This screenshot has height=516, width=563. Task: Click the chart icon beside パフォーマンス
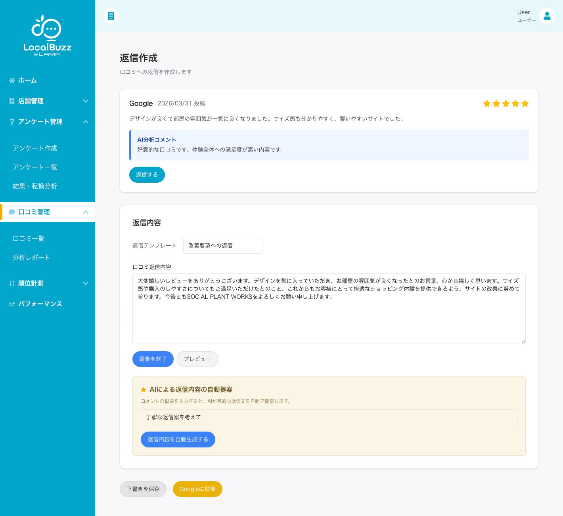coord(12,304)
